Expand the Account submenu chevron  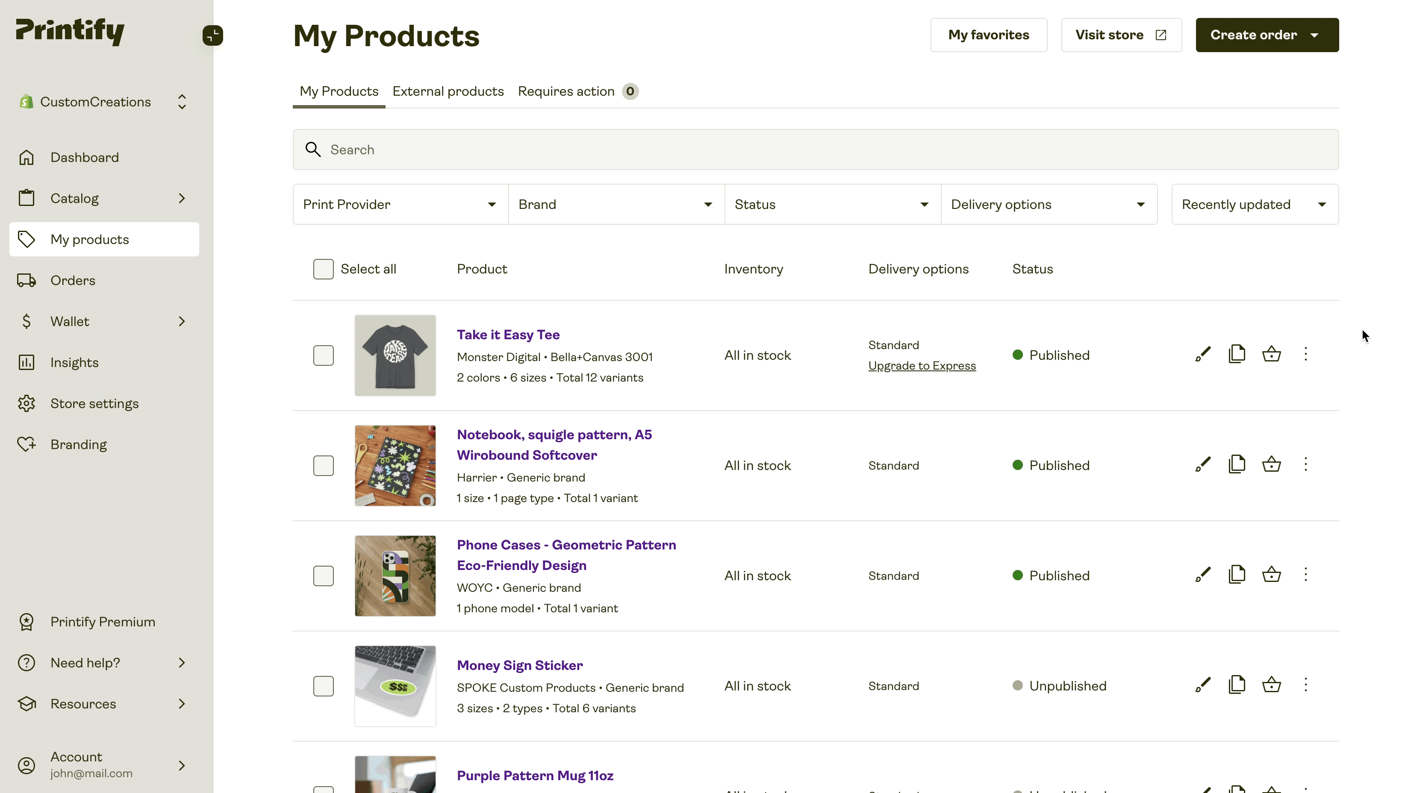(x=182, y=765)
